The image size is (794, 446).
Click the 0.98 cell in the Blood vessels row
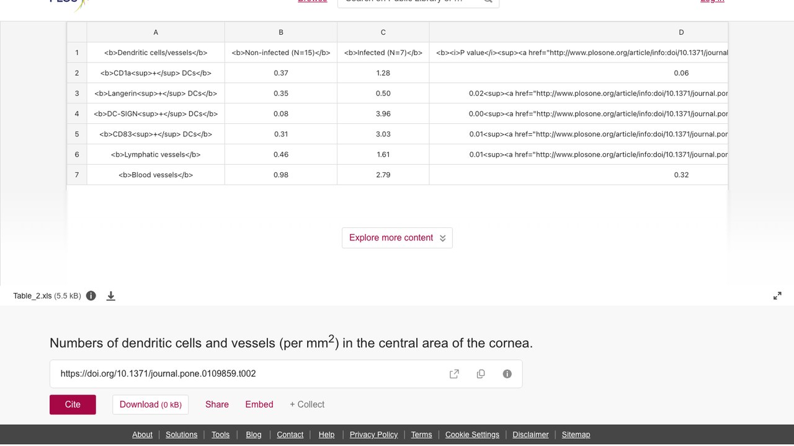point(281,175)
